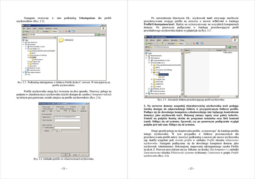Open Podłącz drive letter dropdown
This screenshot has width=255, height=179.
[x=56, y=131]
